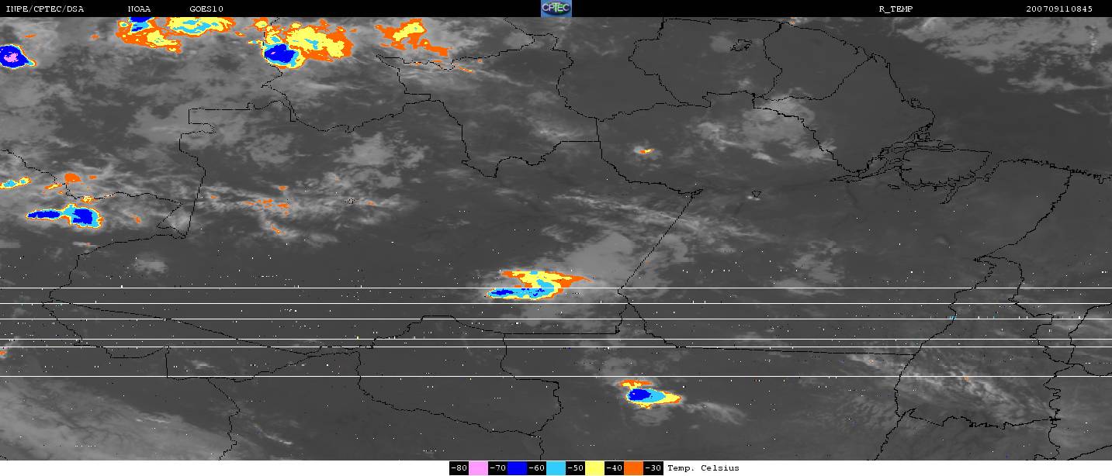Click the INPE/CPTEC/DSA header text
The width and height of the screenshot is (1112, 476).
45,9
